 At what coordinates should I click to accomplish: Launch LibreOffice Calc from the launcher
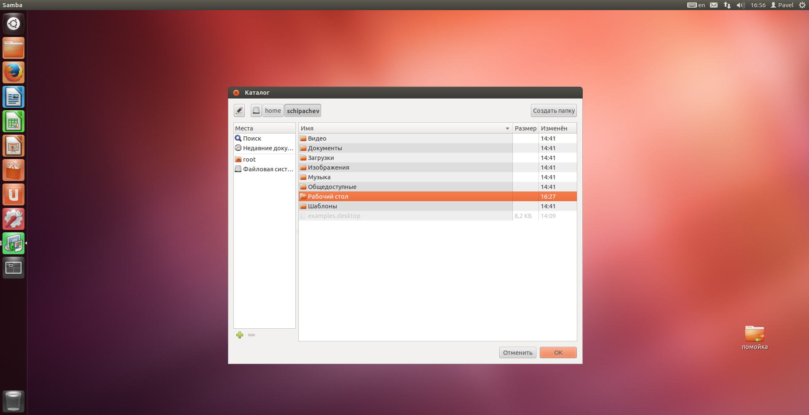[x=13, y=121]
